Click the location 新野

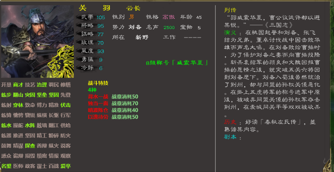[142, 37]
